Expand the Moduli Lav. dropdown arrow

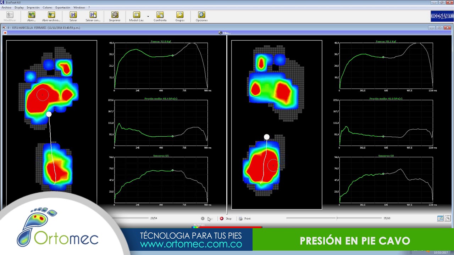(x=148, y=16)
